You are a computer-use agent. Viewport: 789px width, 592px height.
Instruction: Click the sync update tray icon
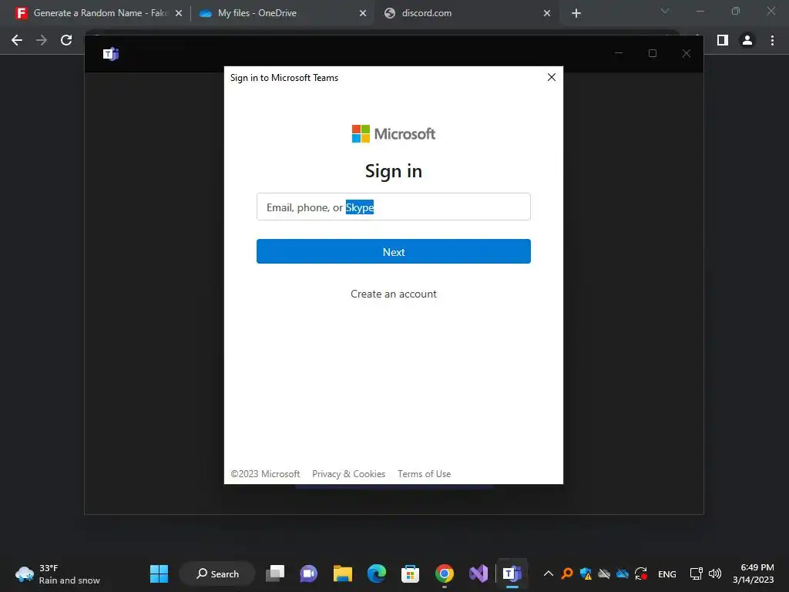[640, 573]
